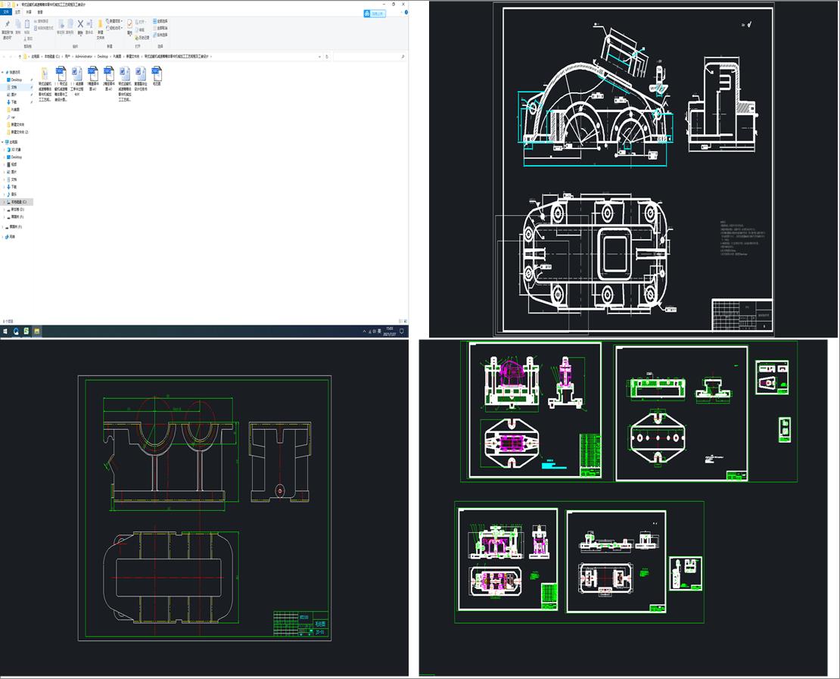The width and height of the screenshot is (840, 679).
Task: Open the notification center icon on the taskbar
Action: 402,332
